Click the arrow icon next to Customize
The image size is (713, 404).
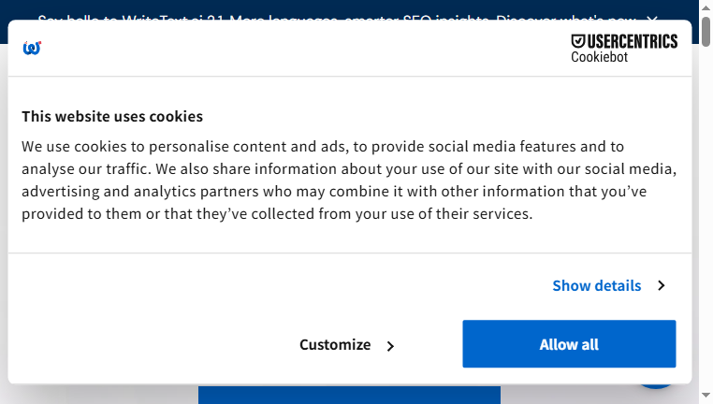pyautogui.click(x=390, y=346)
